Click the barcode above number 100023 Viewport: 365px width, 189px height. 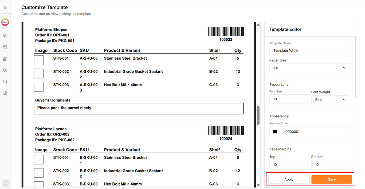(226, 32)
